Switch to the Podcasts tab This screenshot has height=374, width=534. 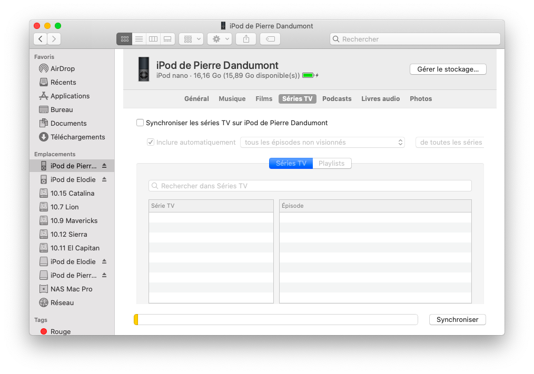point(337,99)
